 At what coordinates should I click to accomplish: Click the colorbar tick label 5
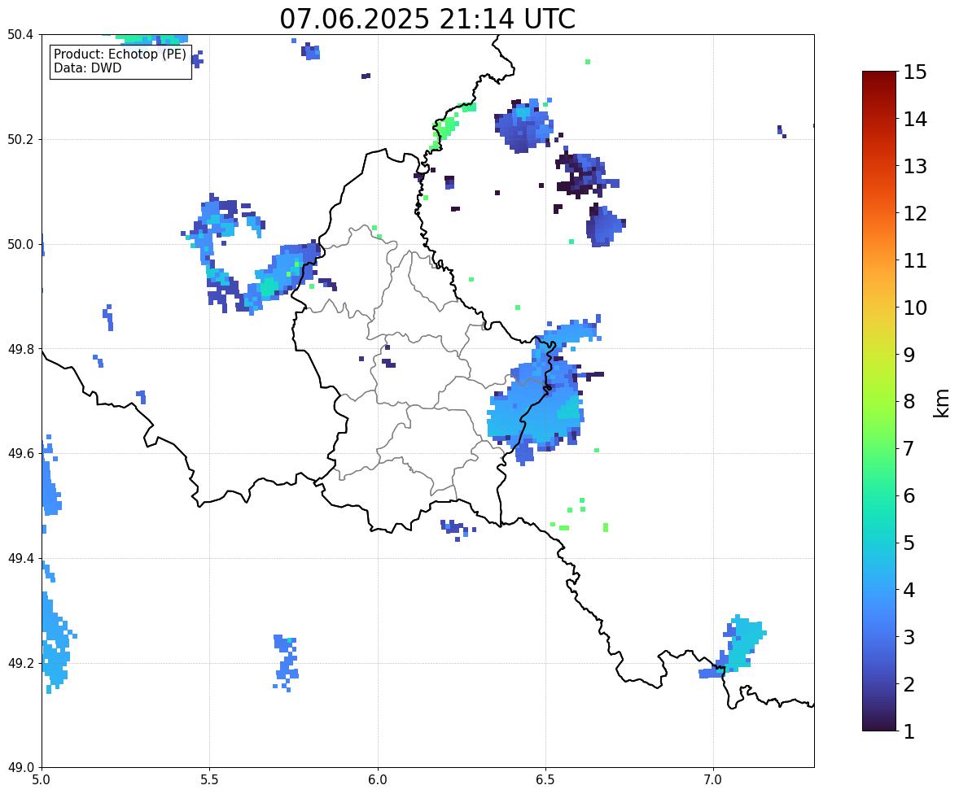(909, 543)
